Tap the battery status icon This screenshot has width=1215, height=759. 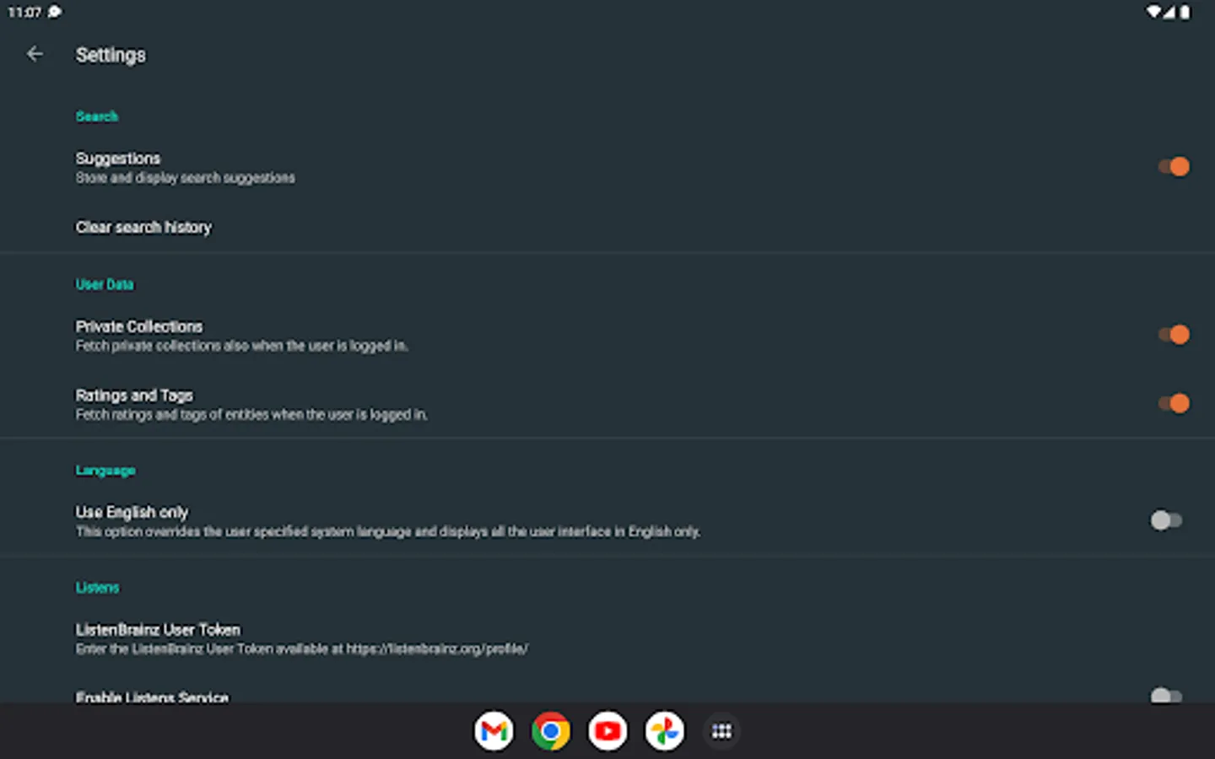[x=1185, y=12]
